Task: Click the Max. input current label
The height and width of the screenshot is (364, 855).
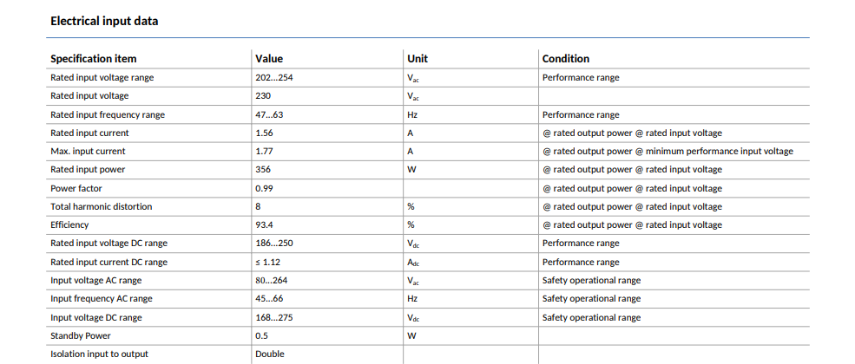Action: (88, 152)
